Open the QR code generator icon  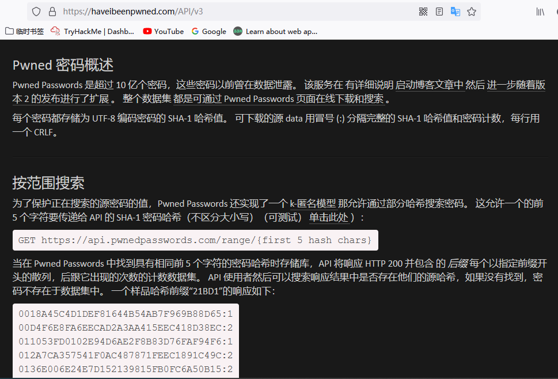click(423, 12)
